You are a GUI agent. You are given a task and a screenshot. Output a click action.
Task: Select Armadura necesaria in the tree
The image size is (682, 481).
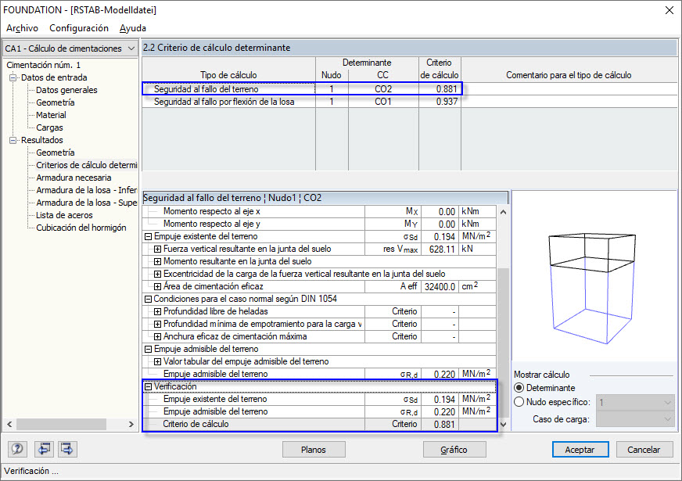(x=74, y=178)
